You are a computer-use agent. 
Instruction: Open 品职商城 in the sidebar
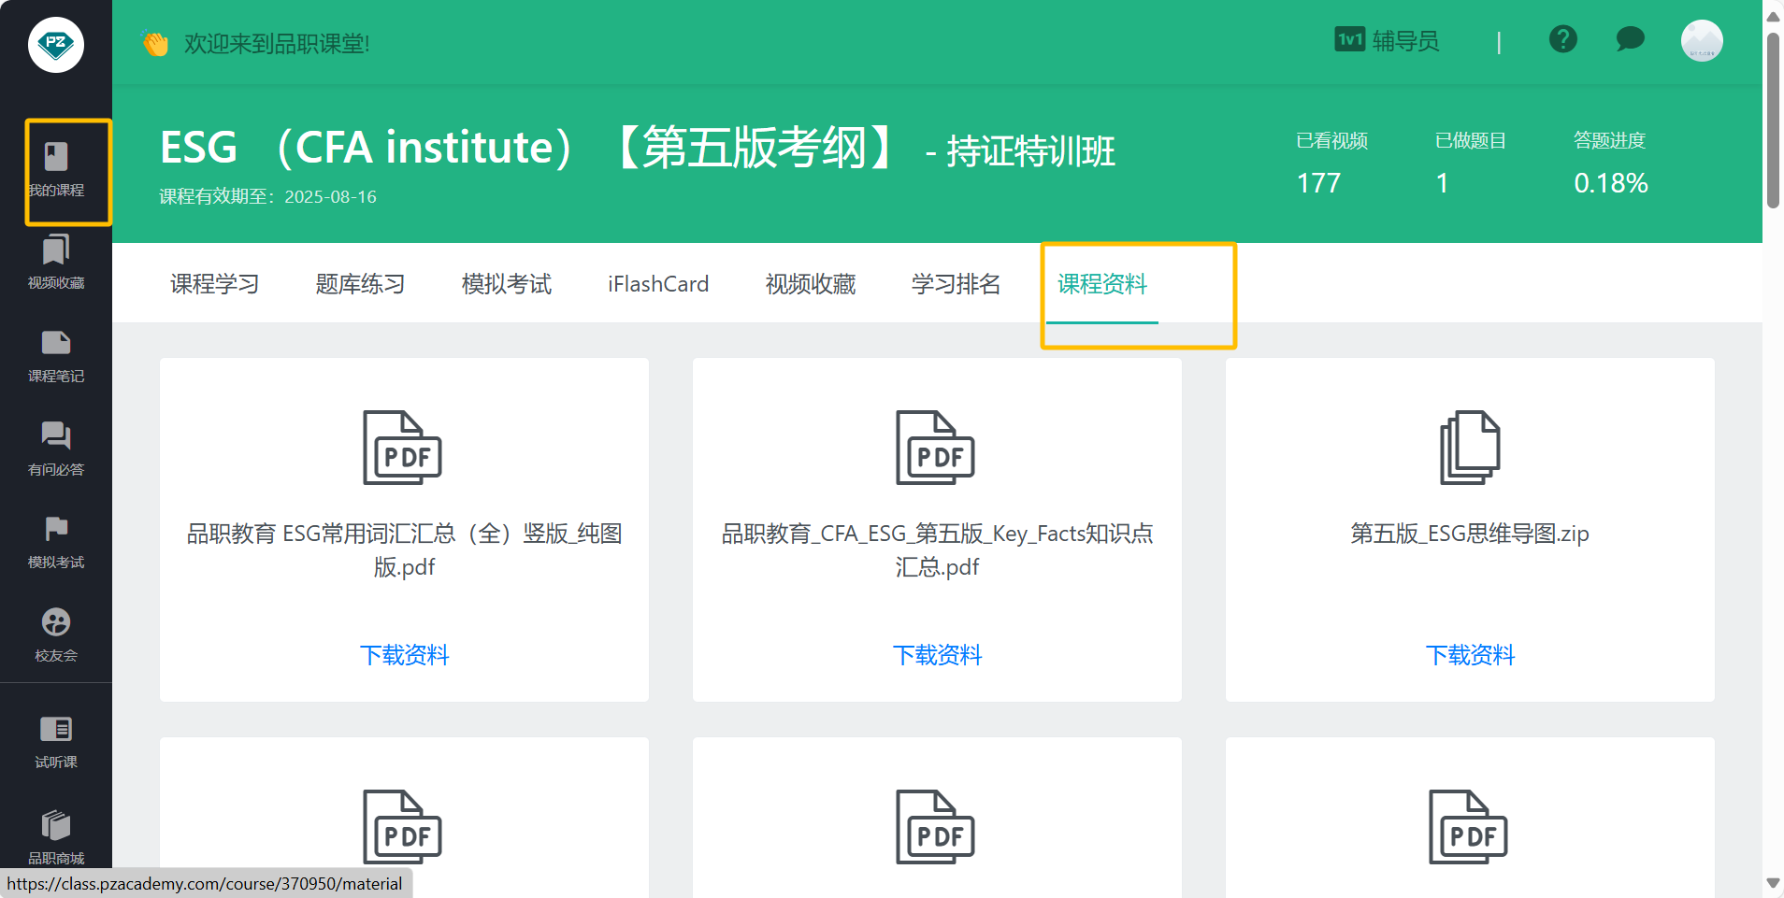pyautogui.click(x=56, y=837)
